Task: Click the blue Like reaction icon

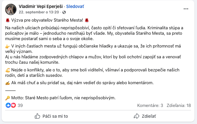Action: click(8, 105)
